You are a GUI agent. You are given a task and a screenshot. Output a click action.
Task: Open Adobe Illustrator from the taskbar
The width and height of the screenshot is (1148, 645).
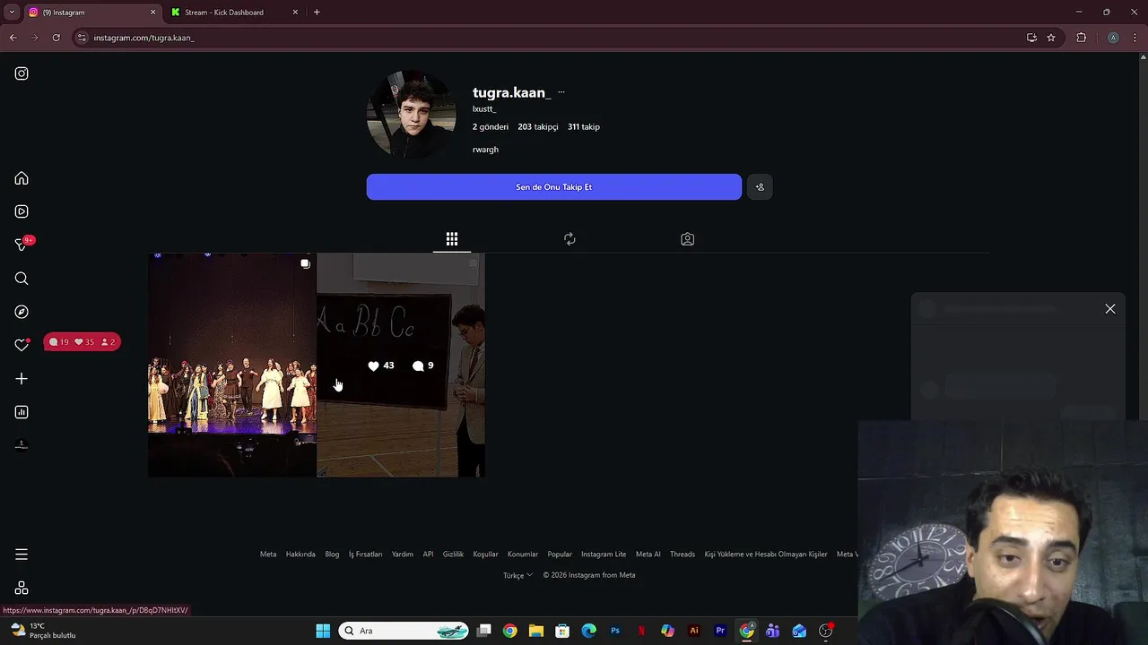click(x=693, y=631)
